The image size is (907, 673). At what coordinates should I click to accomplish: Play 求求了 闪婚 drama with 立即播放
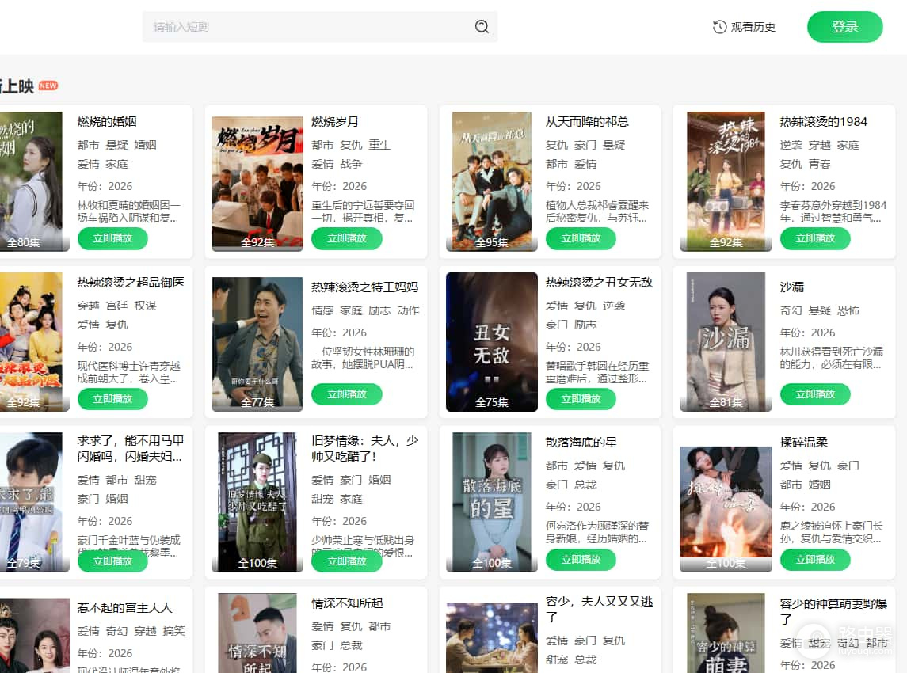(x=112, y=561)
